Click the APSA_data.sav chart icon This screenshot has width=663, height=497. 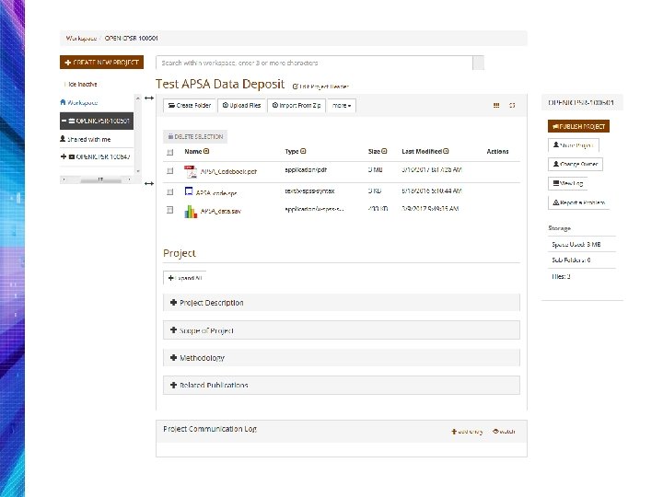[x=190, y=211]
